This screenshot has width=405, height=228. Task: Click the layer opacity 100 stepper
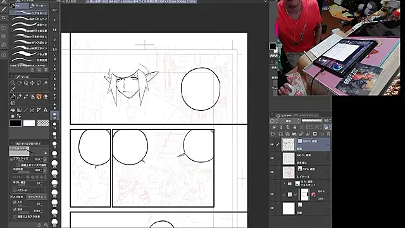click(x=330, y=121)
